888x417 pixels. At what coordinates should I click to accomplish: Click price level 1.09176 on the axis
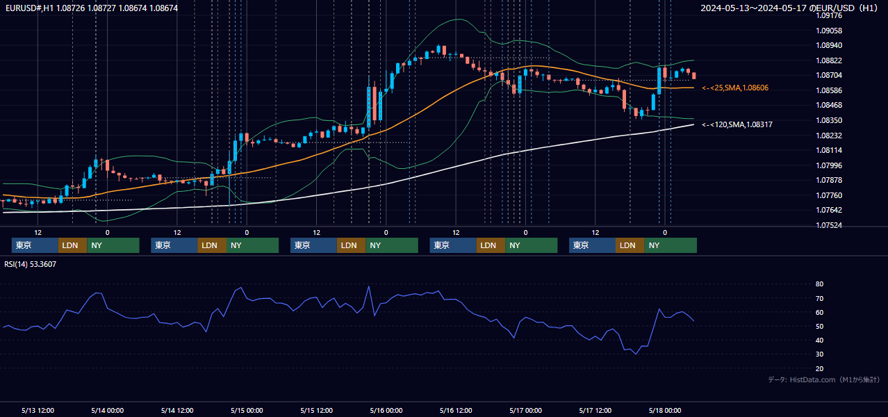click(x=829, y=15)
